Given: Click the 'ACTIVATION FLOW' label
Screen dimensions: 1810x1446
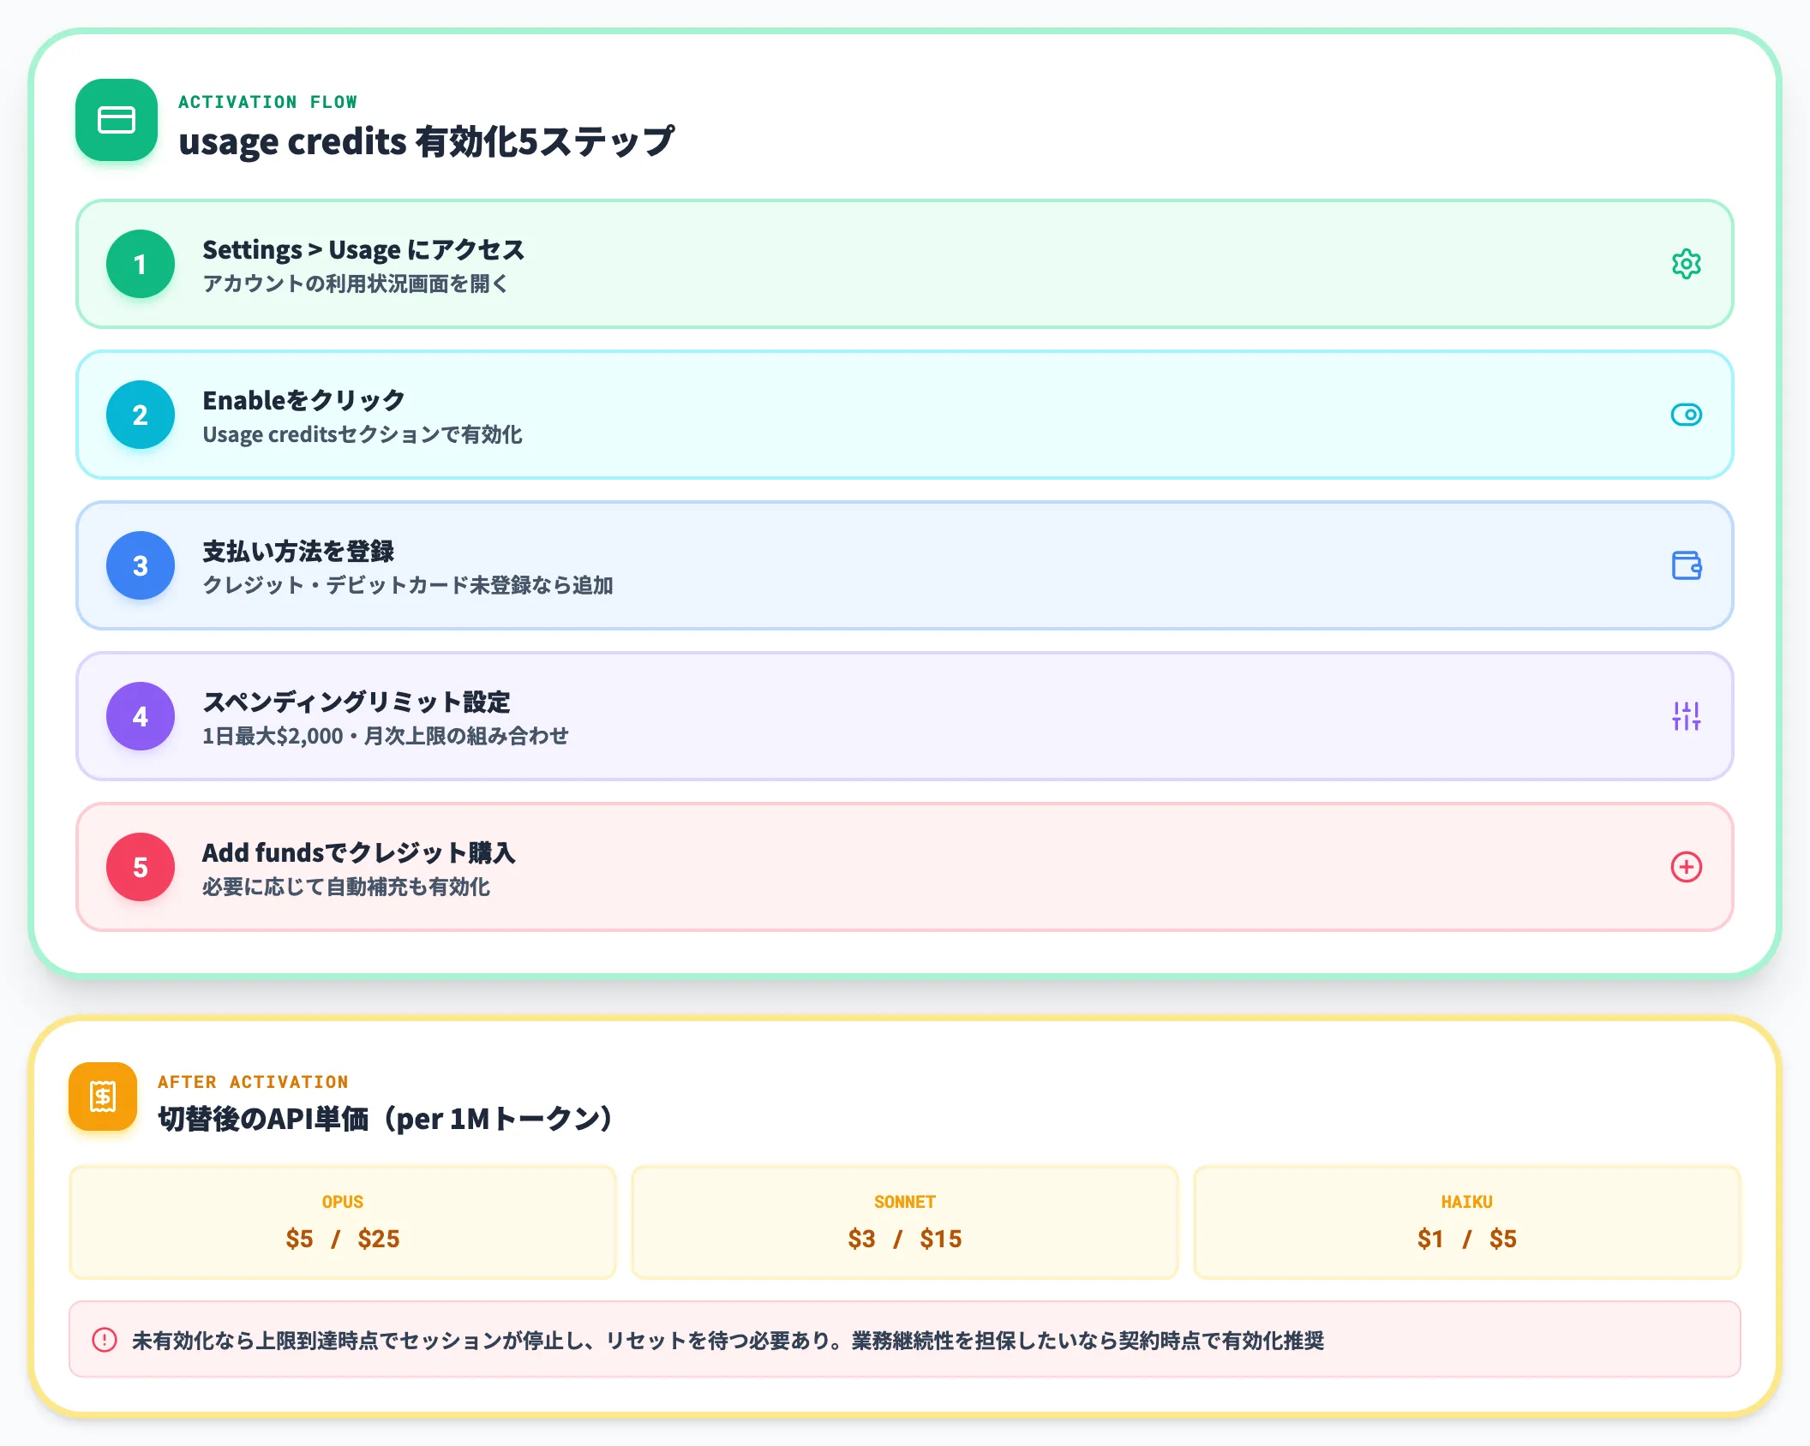Looking at the screenshot, I should click(x=267, y=102).
